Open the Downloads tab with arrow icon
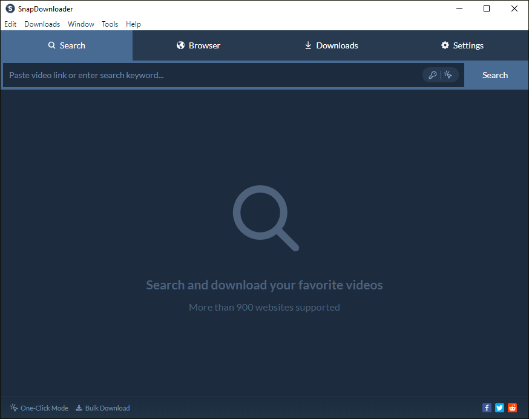Screen dimensions: 529x419 [x=330, y=45]
